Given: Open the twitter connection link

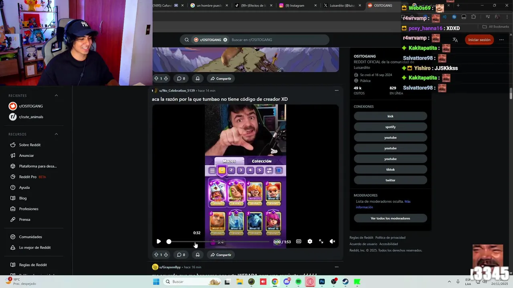Looking at the screenshot, I should 390,180.
